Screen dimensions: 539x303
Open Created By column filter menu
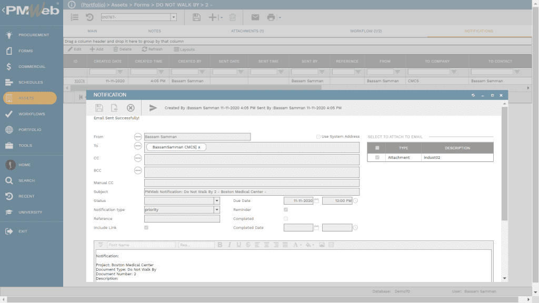point(202,72)
